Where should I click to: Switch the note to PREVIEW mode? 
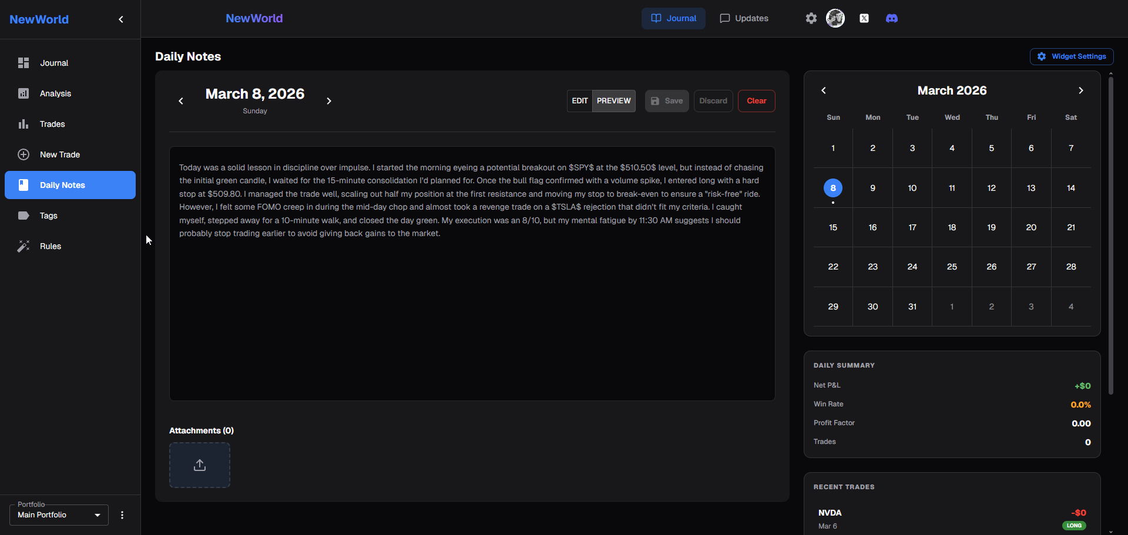613,101
